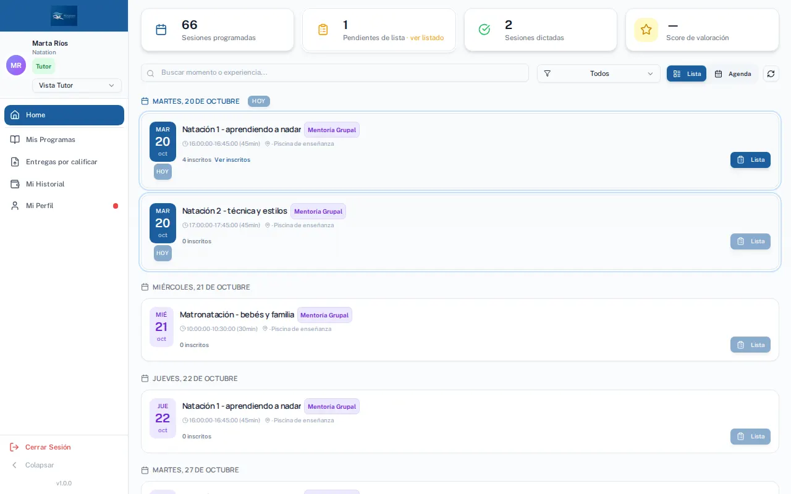Click the ver listado link
The image size is (791, 494).
point(427,38)
